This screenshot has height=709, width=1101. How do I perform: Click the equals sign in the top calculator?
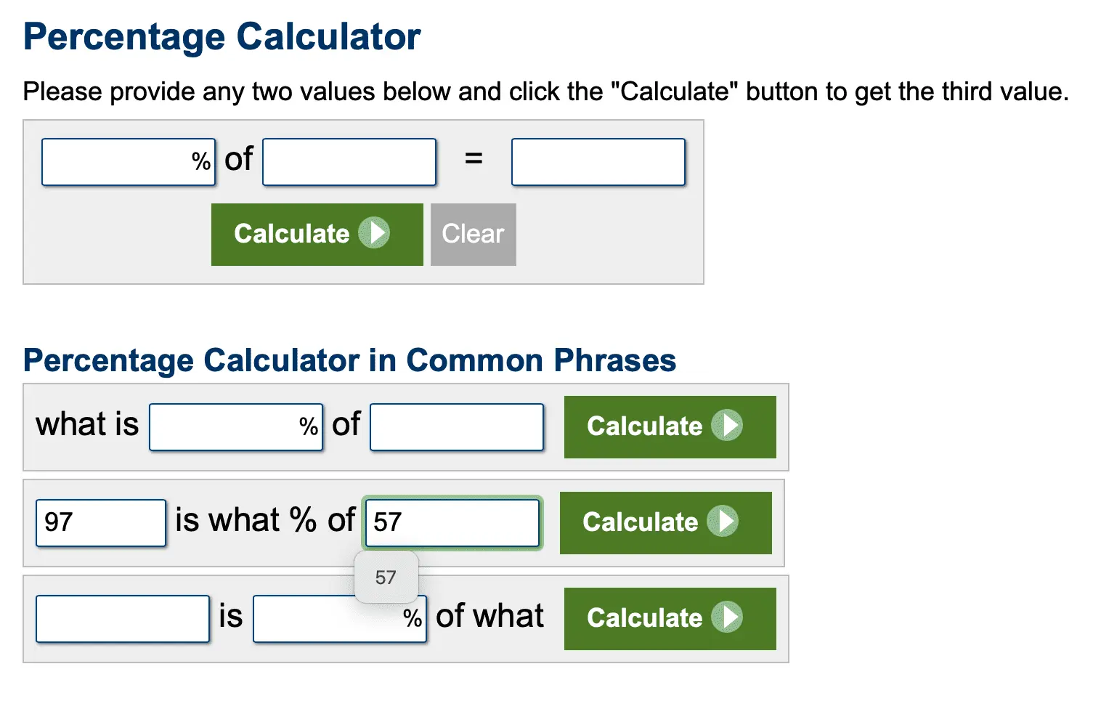(474, 158)
